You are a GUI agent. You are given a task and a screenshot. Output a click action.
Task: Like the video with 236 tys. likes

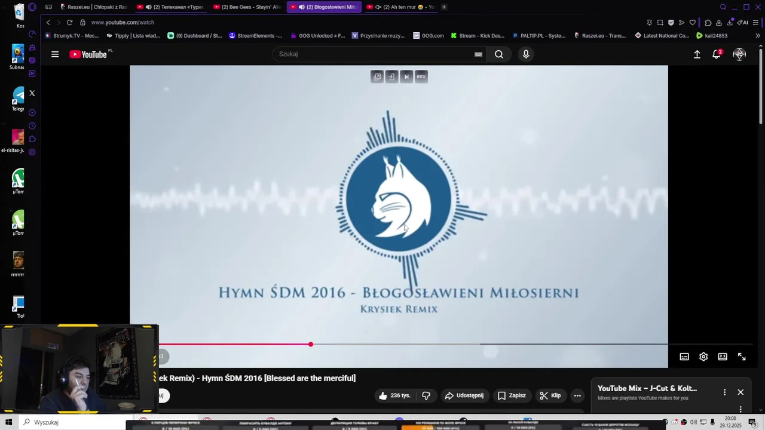[394, 395]
